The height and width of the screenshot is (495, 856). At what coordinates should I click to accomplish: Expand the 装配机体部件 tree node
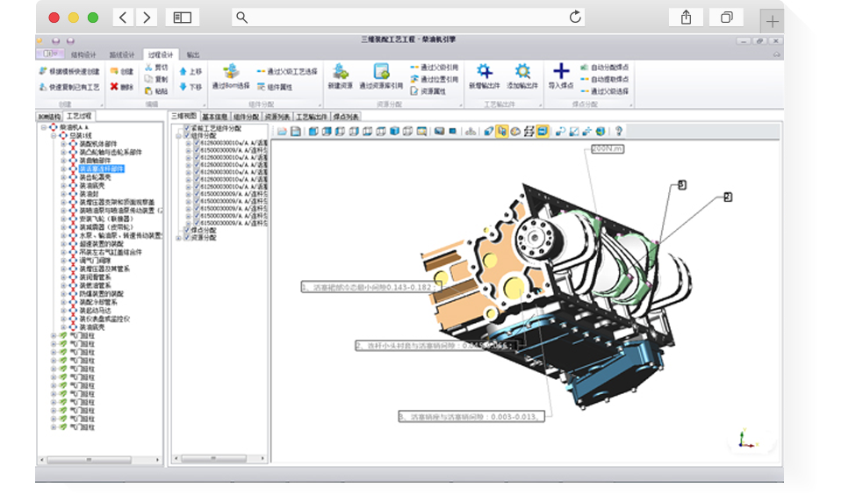(63, 144)
